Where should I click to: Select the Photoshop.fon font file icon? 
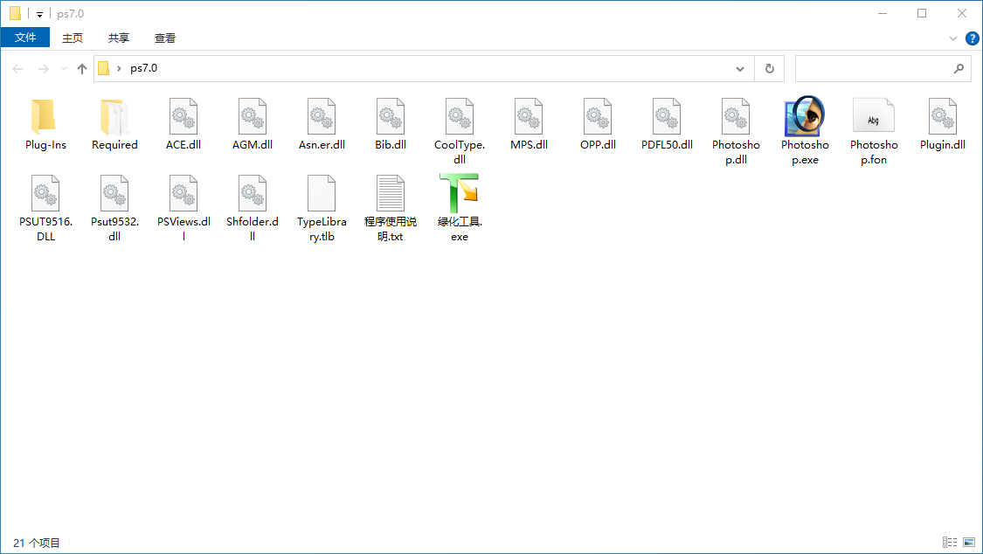(x=874, y=116)
